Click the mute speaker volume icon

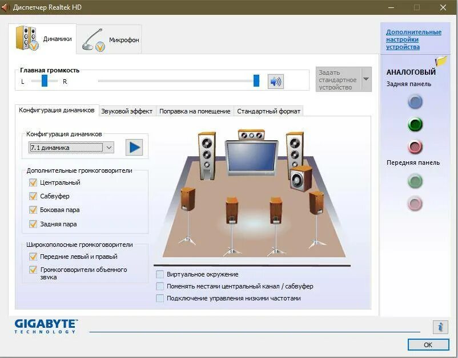click(275, 82)
